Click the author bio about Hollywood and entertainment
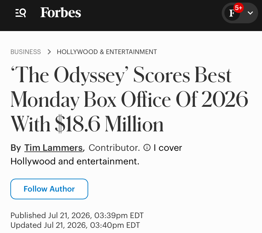262x233 pixels. pyautogui.click(x=96, y=155)
